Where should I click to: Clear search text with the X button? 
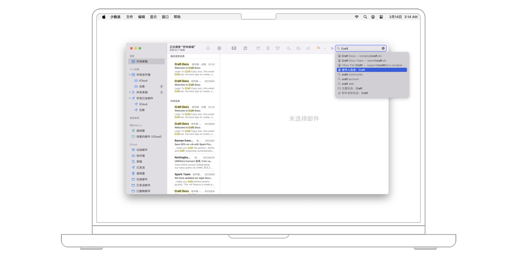(383, 48)
